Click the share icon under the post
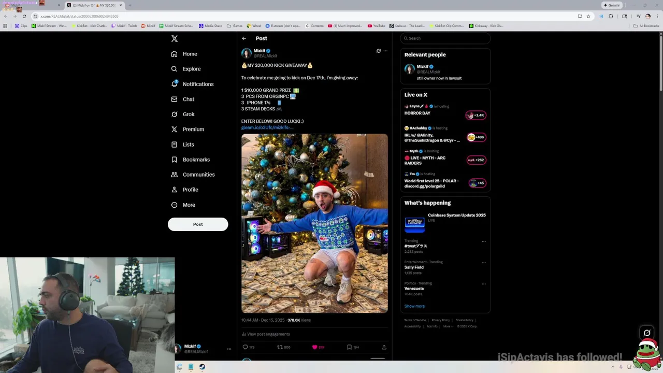Image resolution: width=663 pixels, height=373 pixels. pos(384,347)
